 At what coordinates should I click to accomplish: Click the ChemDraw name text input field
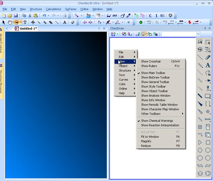point(179,34)
